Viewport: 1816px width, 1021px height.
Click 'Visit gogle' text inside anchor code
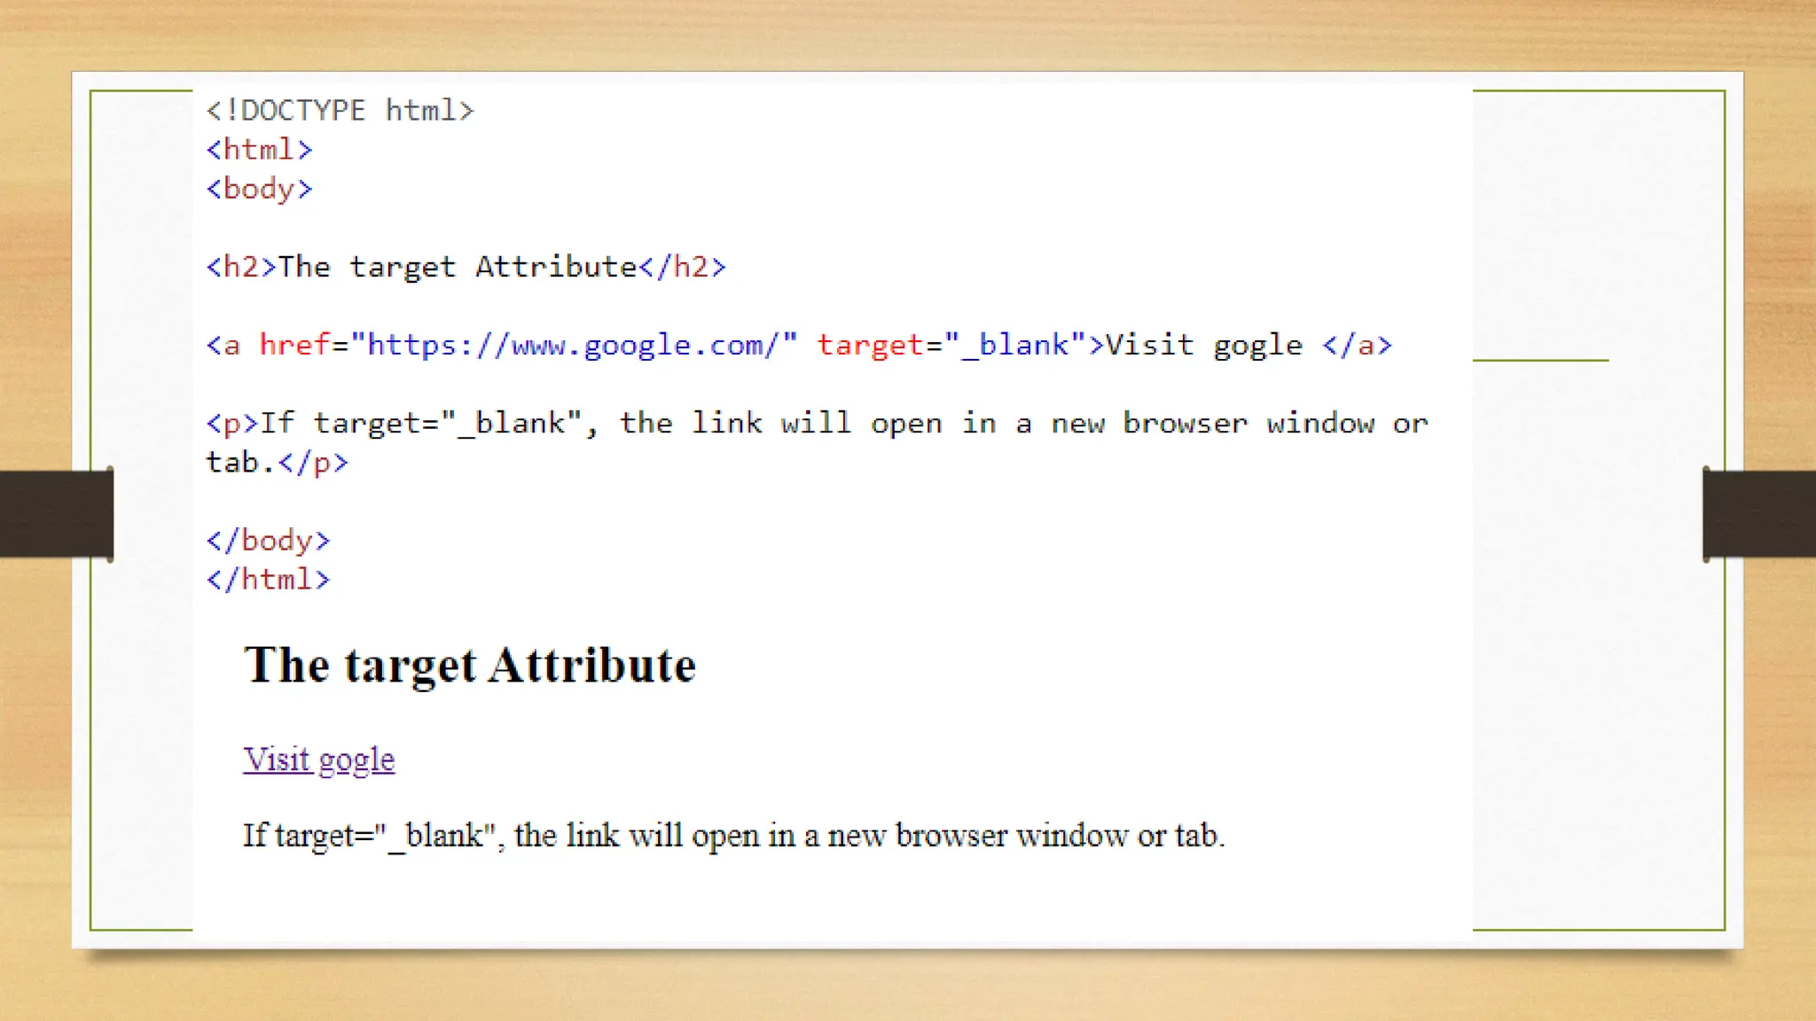(x=1203, y=345)
